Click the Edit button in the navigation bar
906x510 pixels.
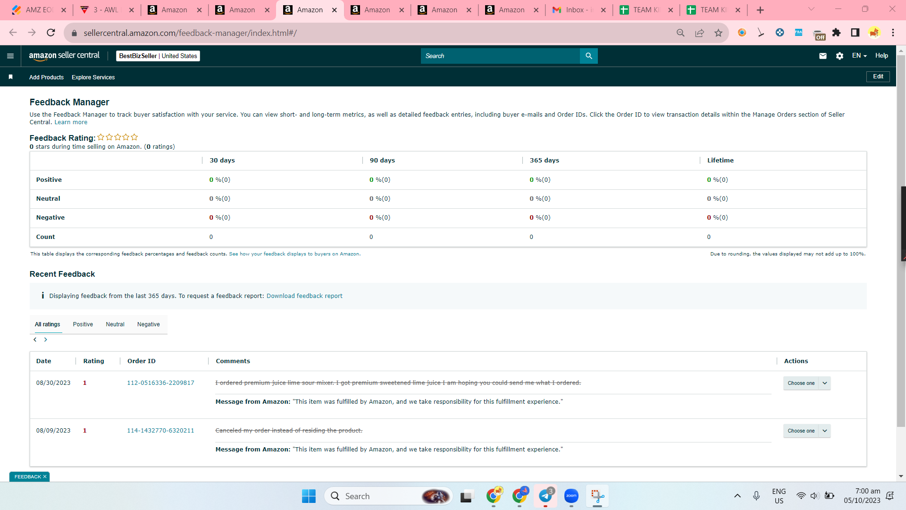(x=878, y=76)
